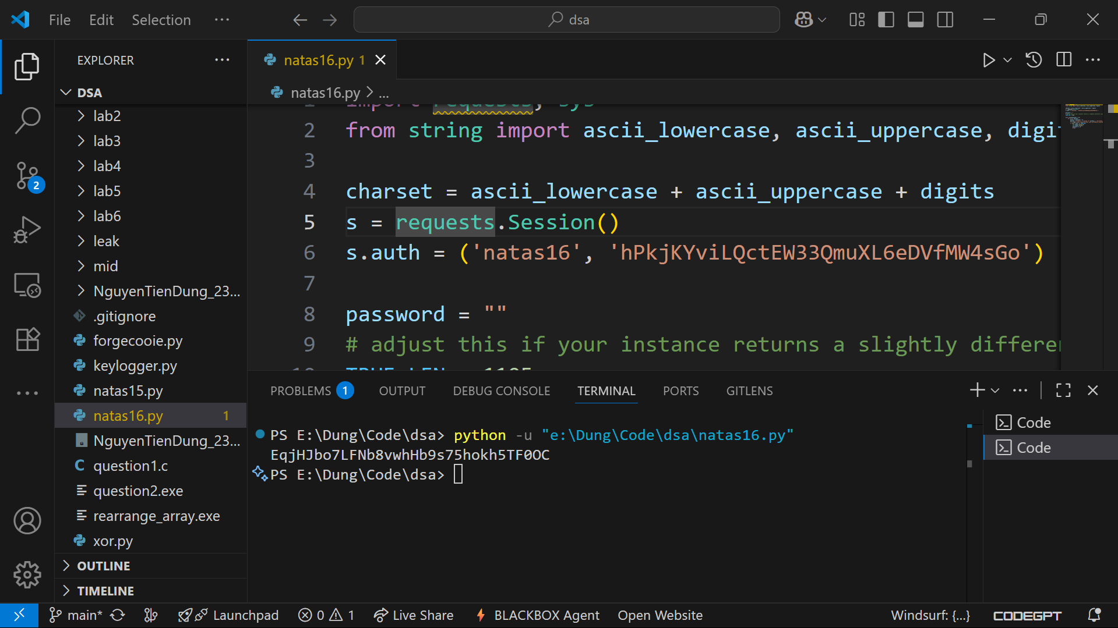The height and width of the screenshot is (628, 1118).
Task: Open the Search view in activity bar
Action: pos(27,120)
